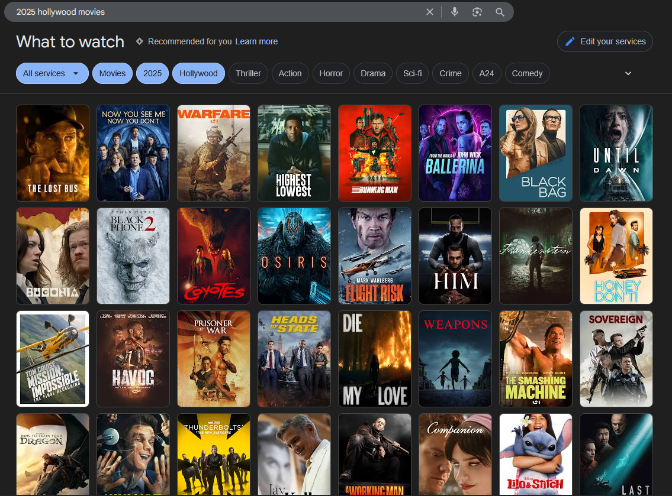Open the Jay Kelly movie poster

tap(294, 455)
